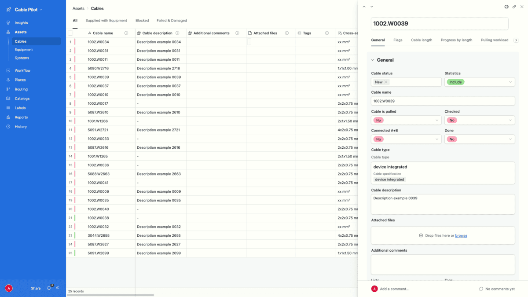Image resolution: width=528 pixels, height=297 pixels.
Task: Switch to the Flags tab
Action: click(x=398, y=40)
